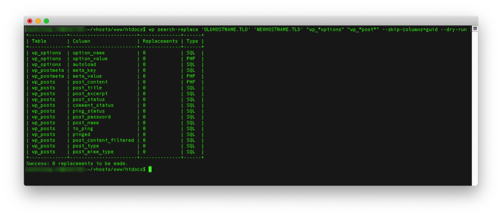Click the 'NEWHOSTNAME.TLD' argument in the command
The width and height of the screenshot is (502, 217).
pos(278,30)
